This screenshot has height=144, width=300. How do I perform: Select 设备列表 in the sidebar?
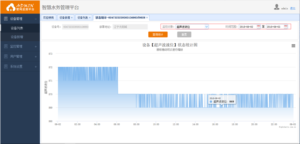[x=20, y=28]
